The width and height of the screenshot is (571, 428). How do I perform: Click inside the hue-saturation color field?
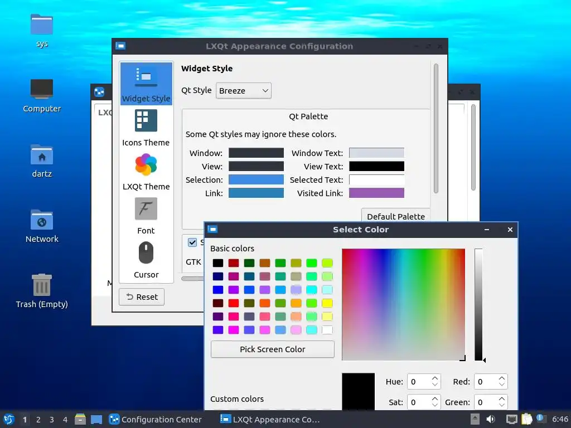(x=404, y=305)
